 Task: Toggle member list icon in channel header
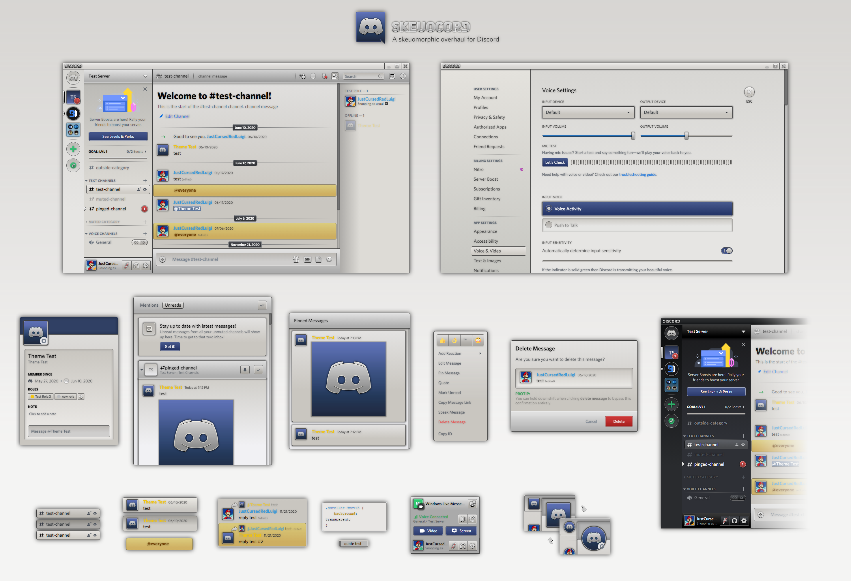coord(335,76)
